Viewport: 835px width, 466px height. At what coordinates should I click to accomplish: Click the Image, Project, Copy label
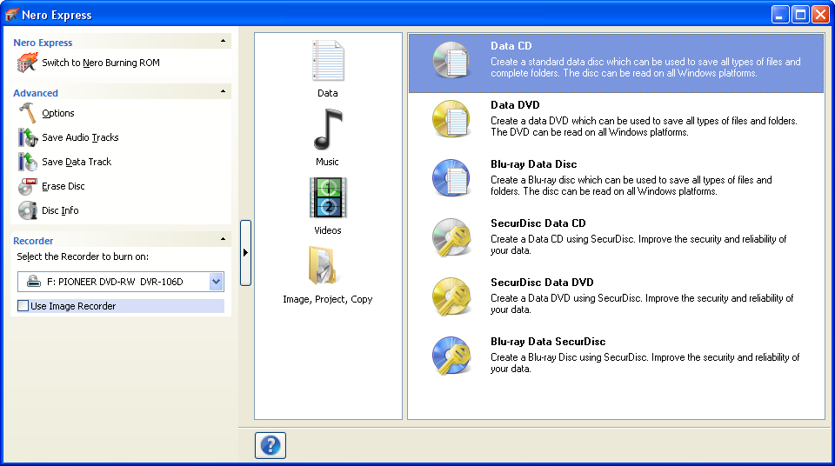click(x=328, y=299)
